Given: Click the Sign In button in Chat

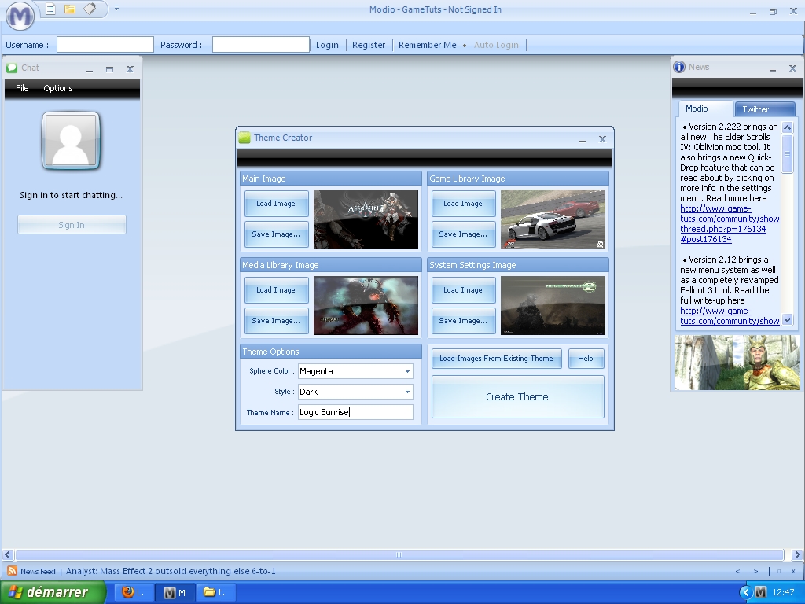Looking at the screenshot, I should 72,225.
